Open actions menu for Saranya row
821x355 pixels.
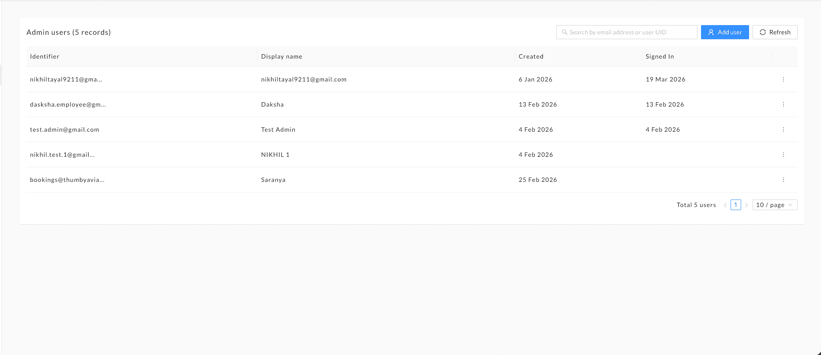784,180
